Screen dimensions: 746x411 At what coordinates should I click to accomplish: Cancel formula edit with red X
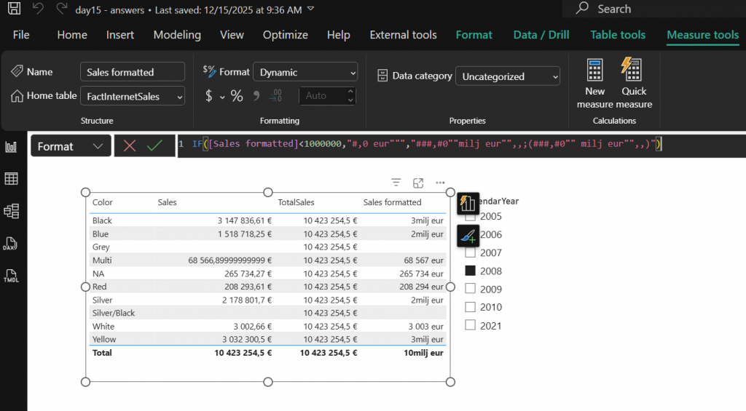(130, 146)
